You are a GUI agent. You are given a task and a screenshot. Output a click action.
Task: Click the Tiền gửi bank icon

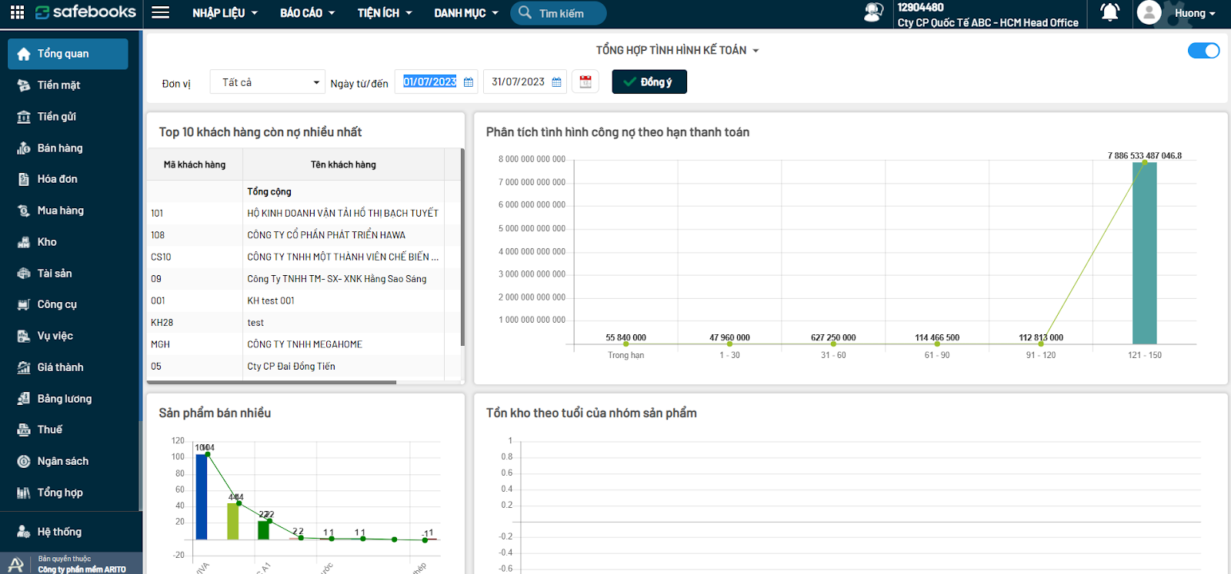(24, 117)
